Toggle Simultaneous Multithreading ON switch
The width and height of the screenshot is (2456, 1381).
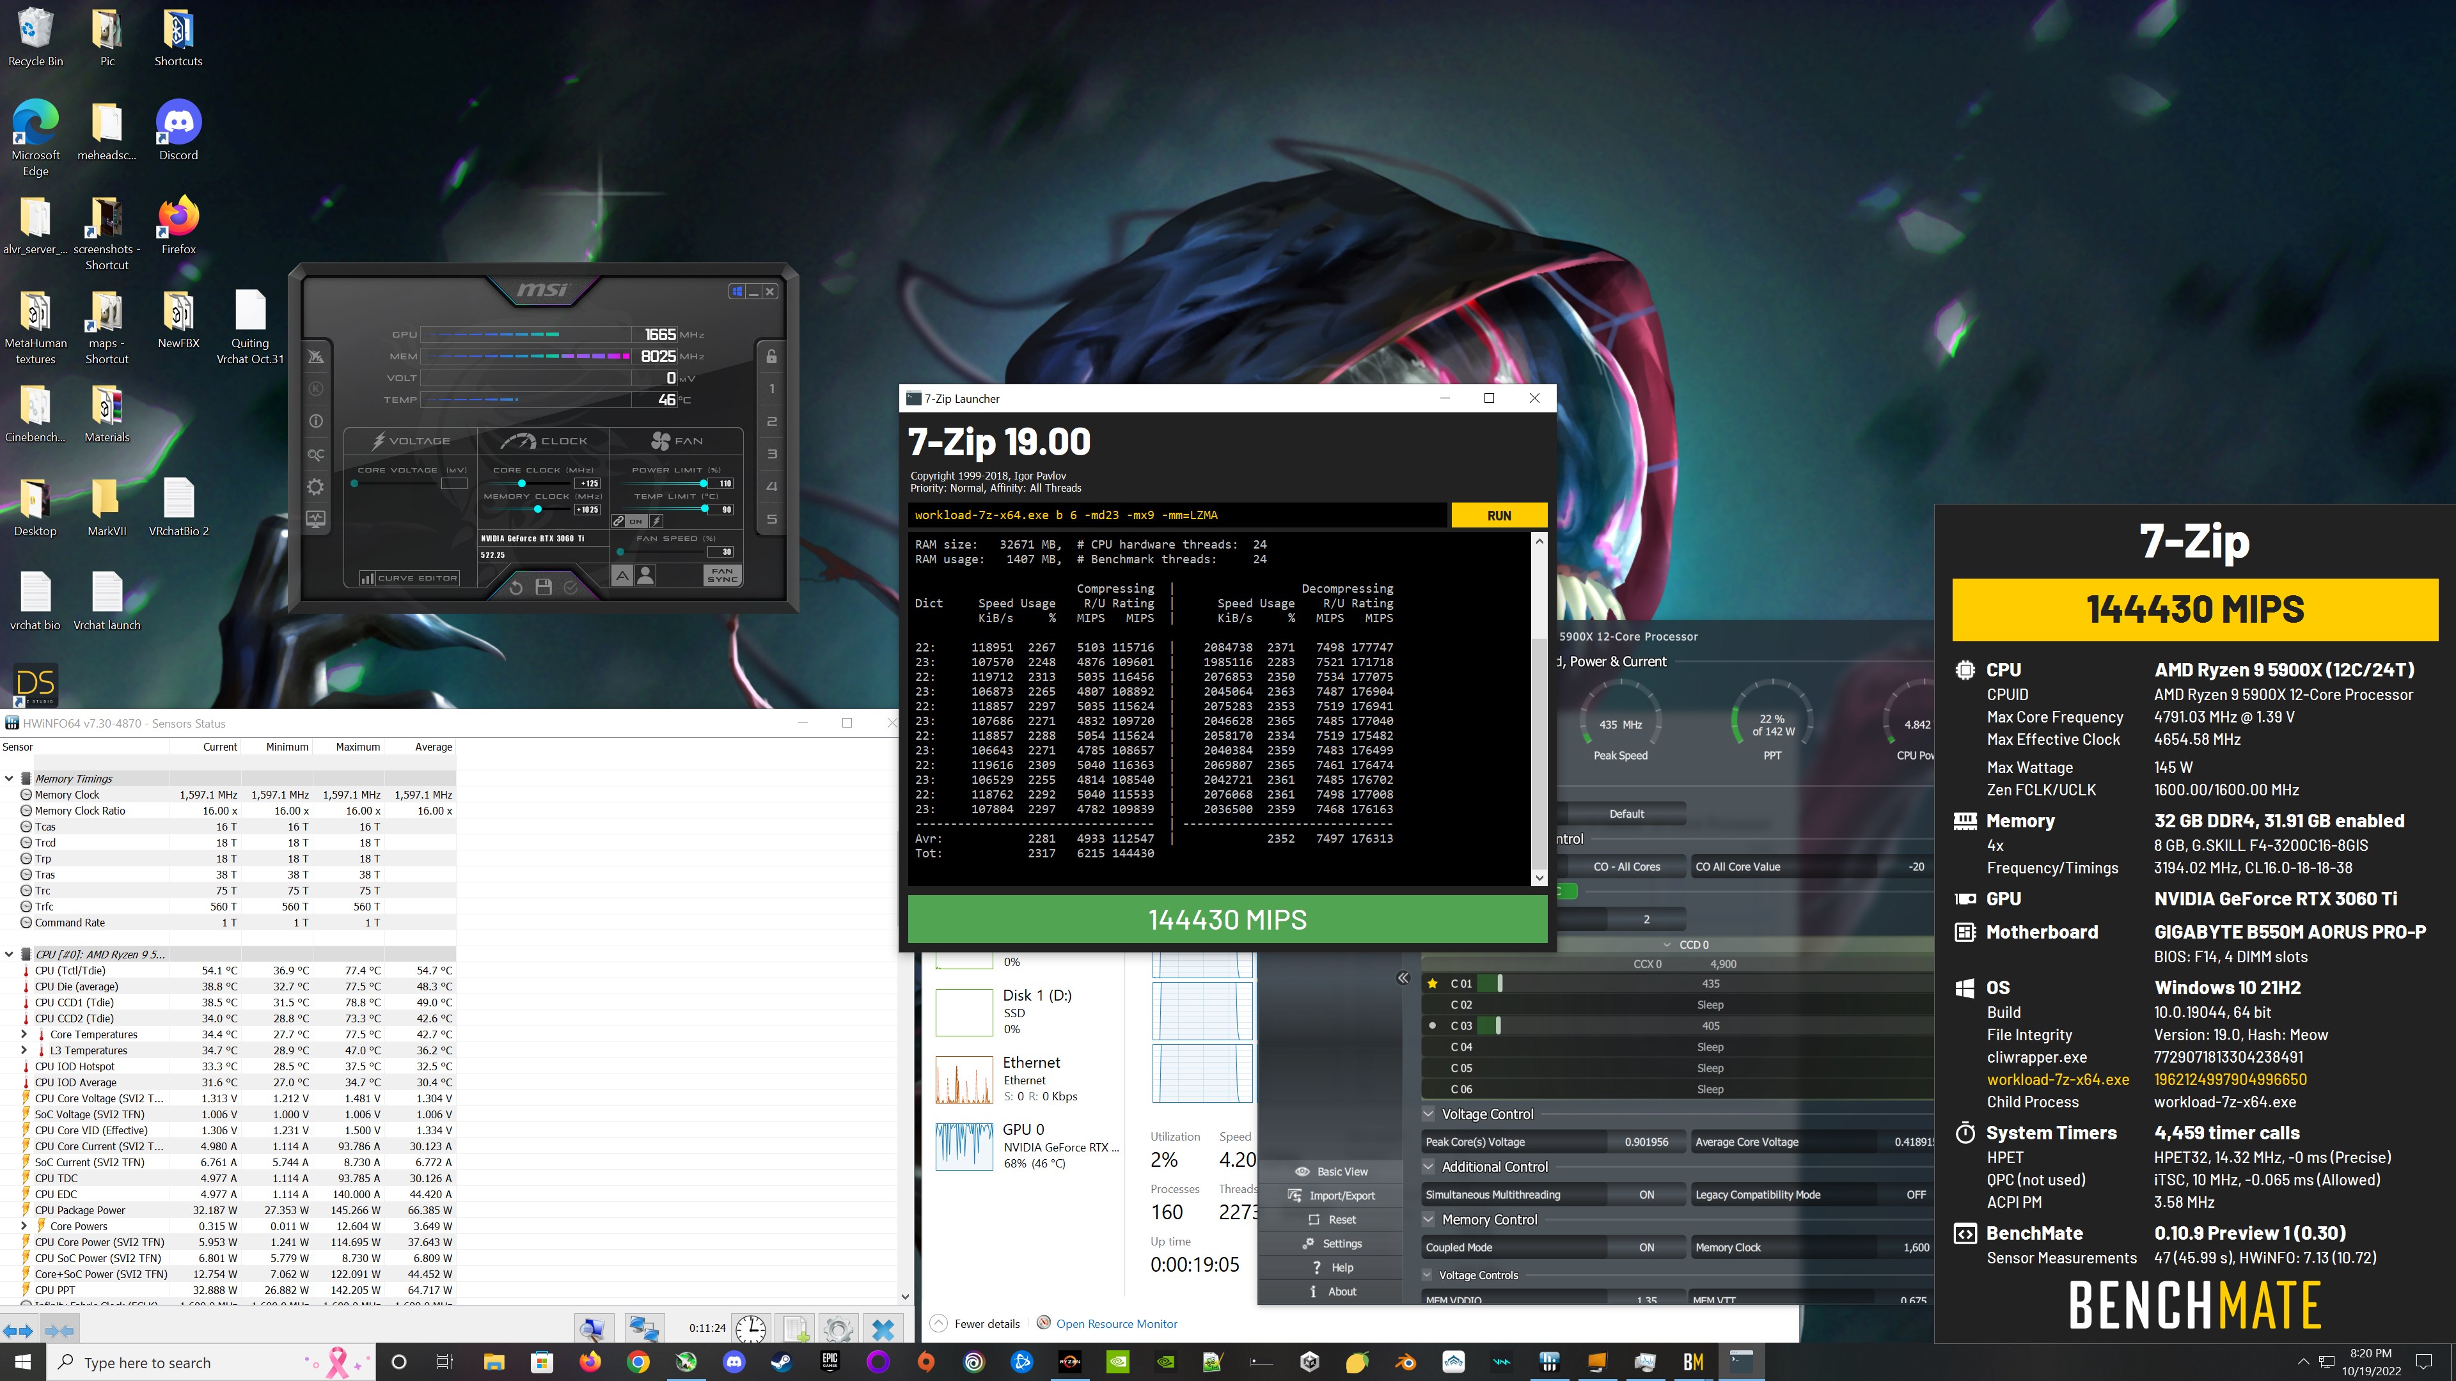tap(1646, 1195)
